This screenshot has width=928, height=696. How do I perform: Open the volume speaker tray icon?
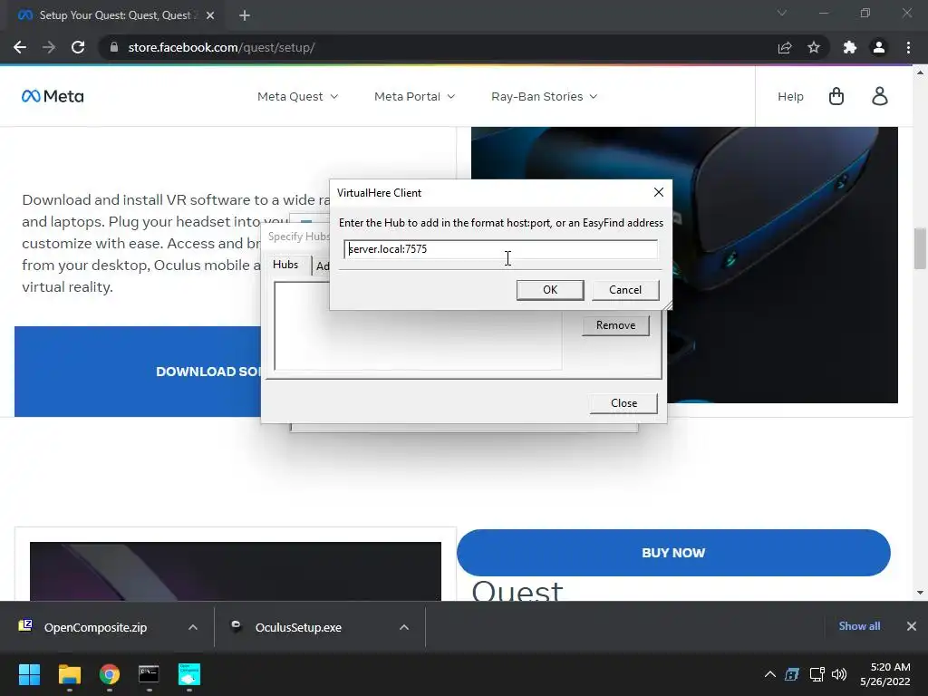click(x=839, y=674)
